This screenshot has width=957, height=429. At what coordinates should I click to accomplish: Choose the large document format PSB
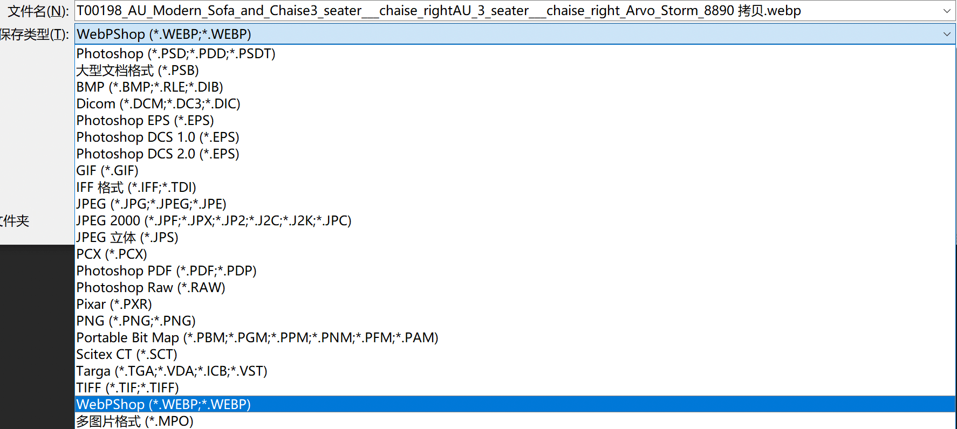138,70
